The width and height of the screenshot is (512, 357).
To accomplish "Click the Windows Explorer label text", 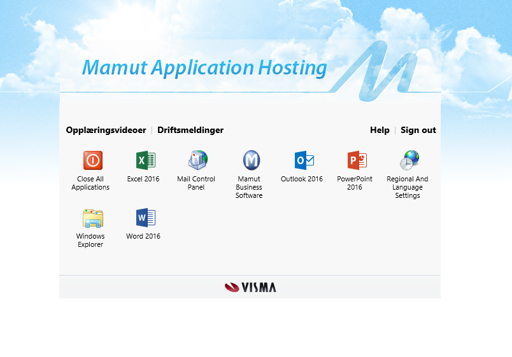I will coord(90,240).
